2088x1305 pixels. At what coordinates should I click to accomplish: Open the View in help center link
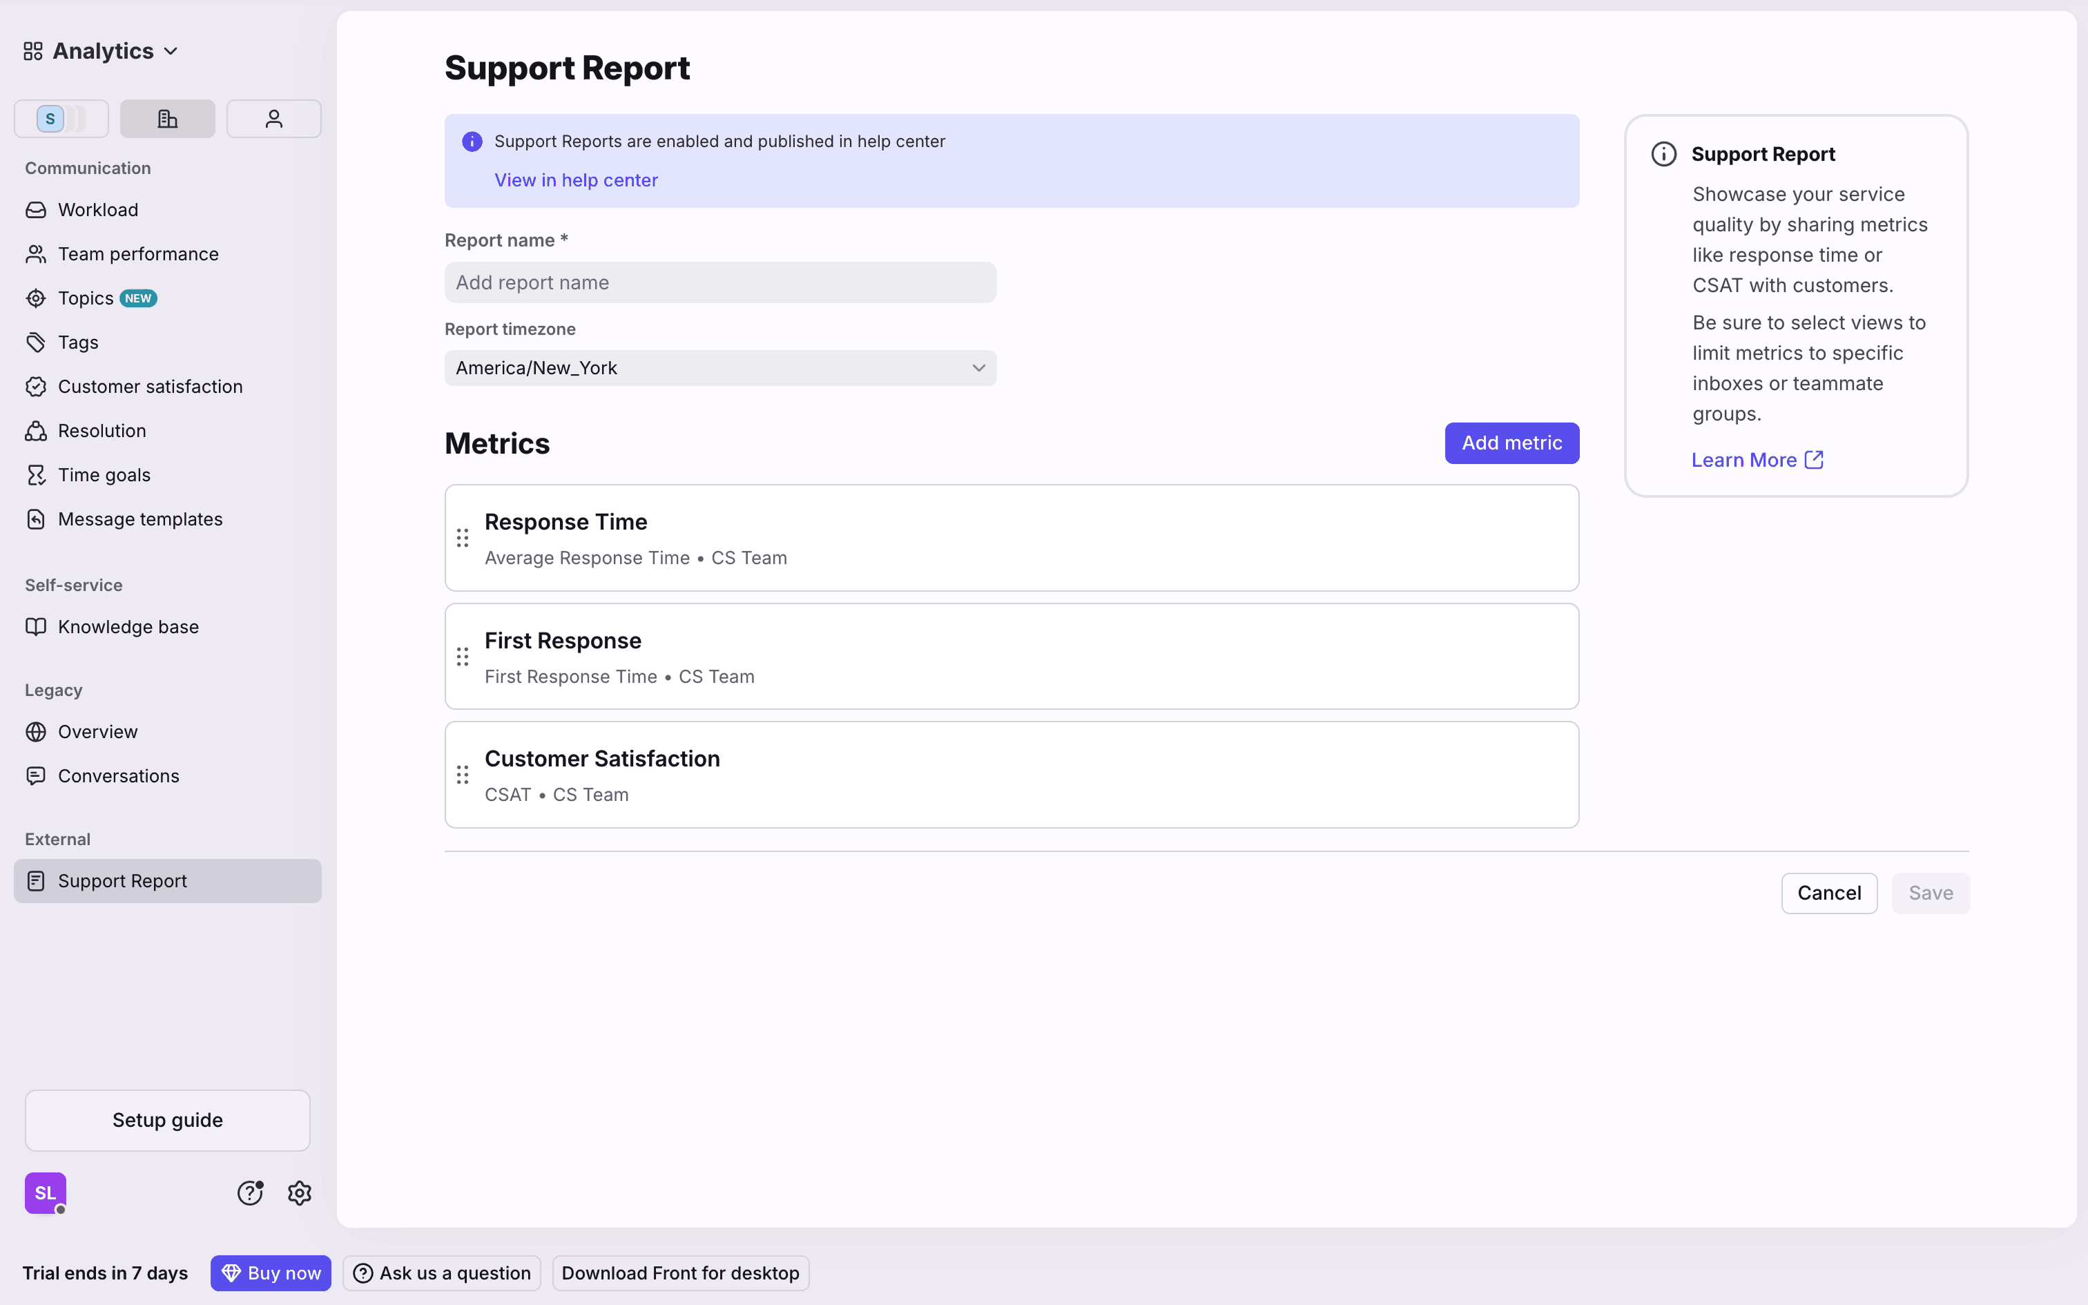pyautogui.click(x=575, y=180)
